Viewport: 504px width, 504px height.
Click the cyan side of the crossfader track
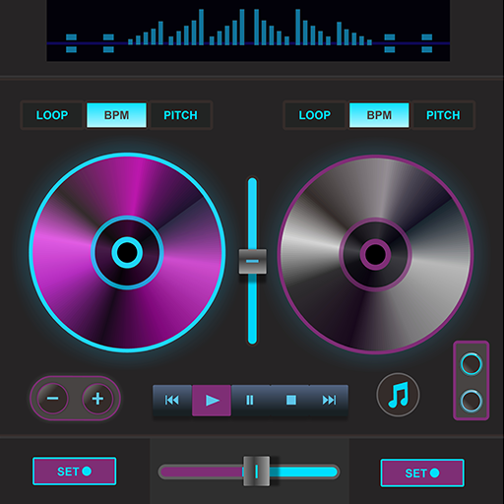coord(303,472)
